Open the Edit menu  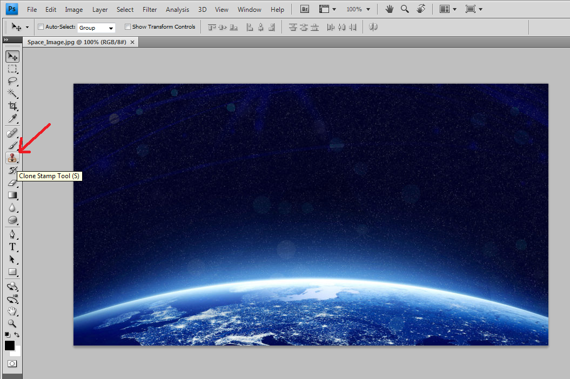[51, 9]
